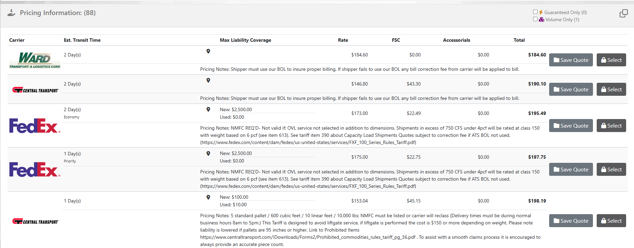Select the FedEx Priority $197.75 quote
This screenshot has width=634, height=248.
coord(611,170)
